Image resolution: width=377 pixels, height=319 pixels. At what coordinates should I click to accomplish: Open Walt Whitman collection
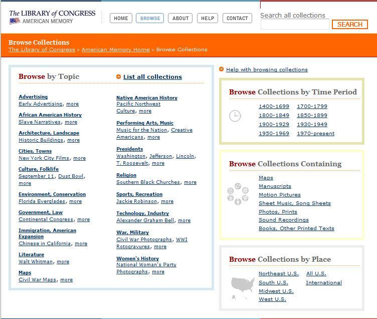(36, 261)
